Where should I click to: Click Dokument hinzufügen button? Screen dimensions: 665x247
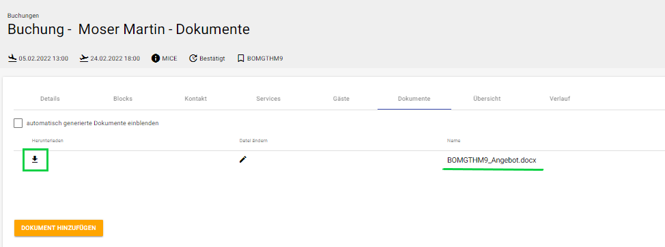59,228
